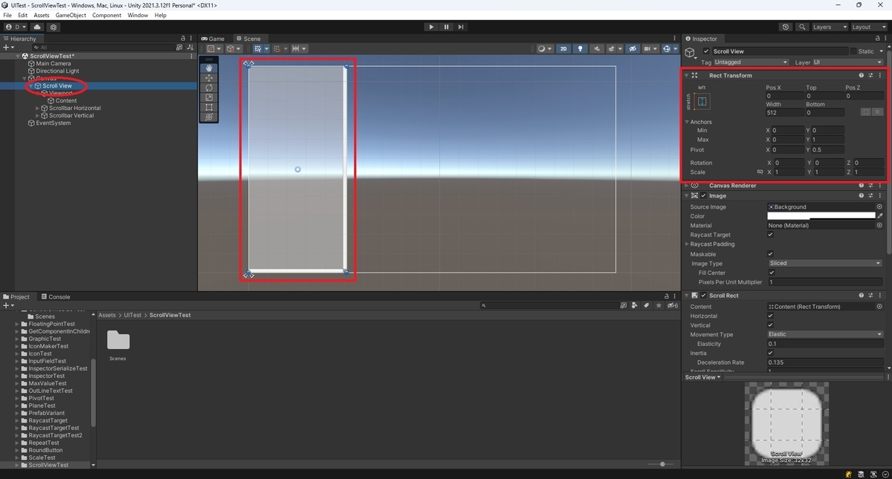892x479 pixels.
Task: Select the Scale tool
Action: (208, 97)
